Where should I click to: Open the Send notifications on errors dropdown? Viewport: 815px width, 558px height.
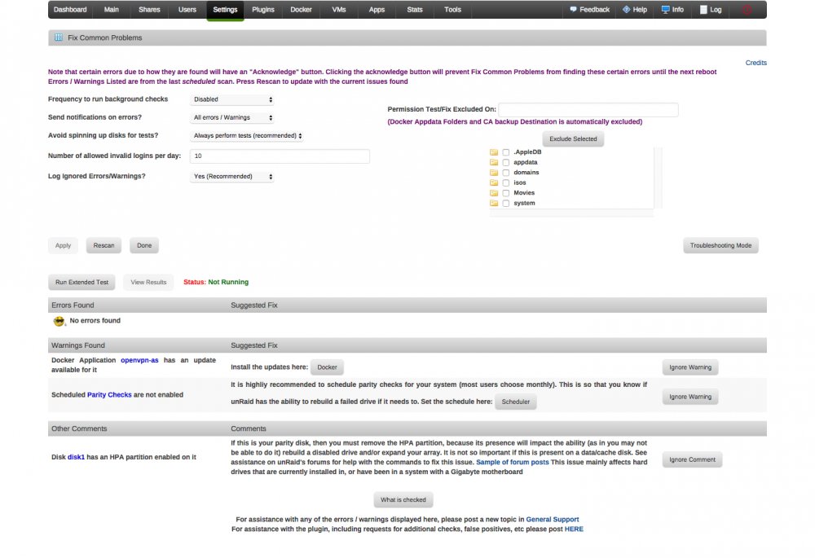231,117
